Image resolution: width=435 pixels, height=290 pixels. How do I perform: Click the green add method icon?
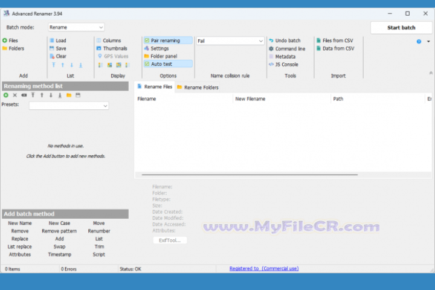tap(6, 95)
